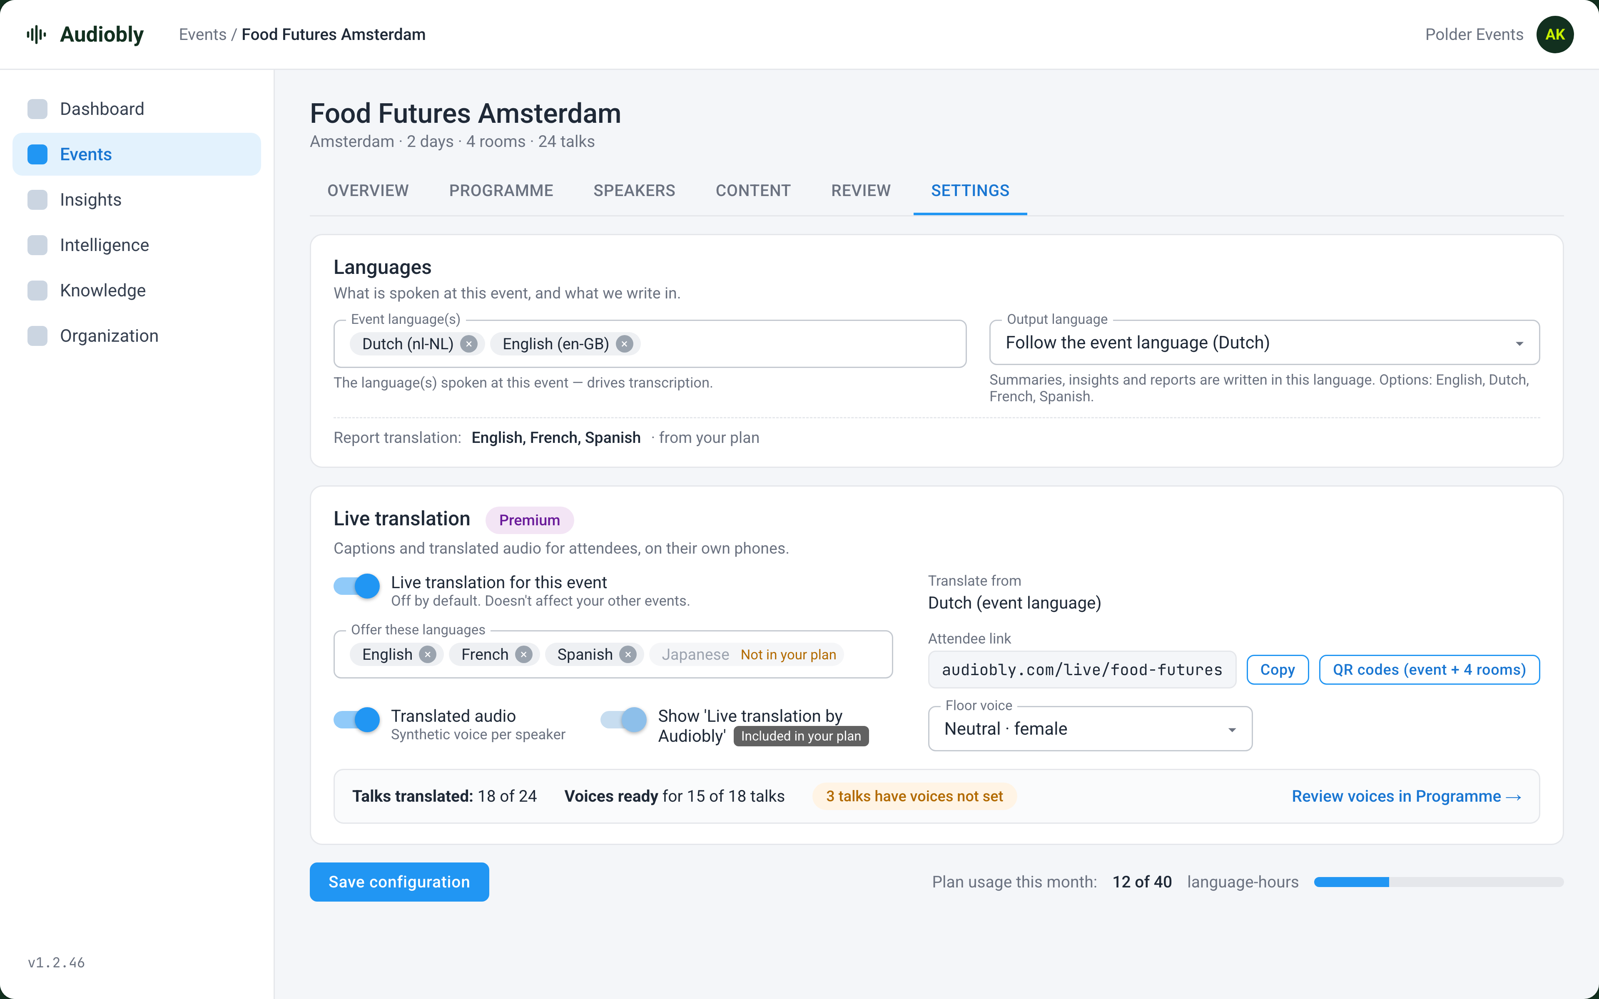Image resolution: width=1599 pixels, height=999 pixels.
Task: Select the Settings tab
Action: pos(970,190)
